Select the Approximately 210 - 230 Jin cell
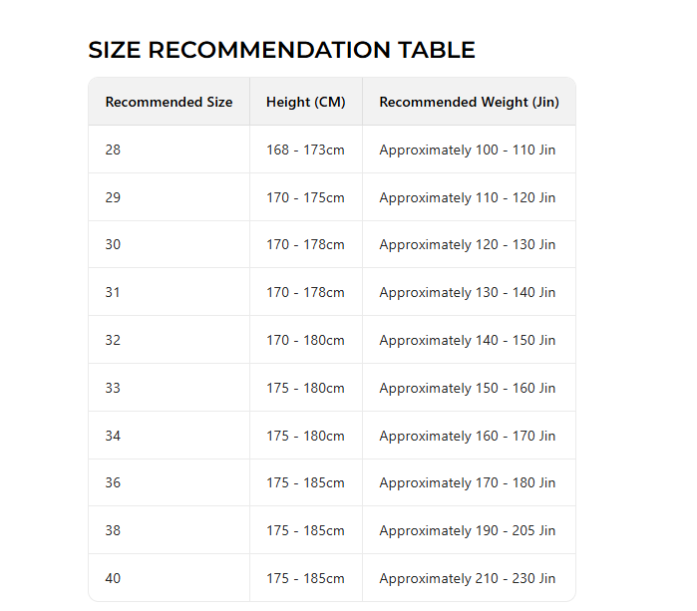 (468, 578)
